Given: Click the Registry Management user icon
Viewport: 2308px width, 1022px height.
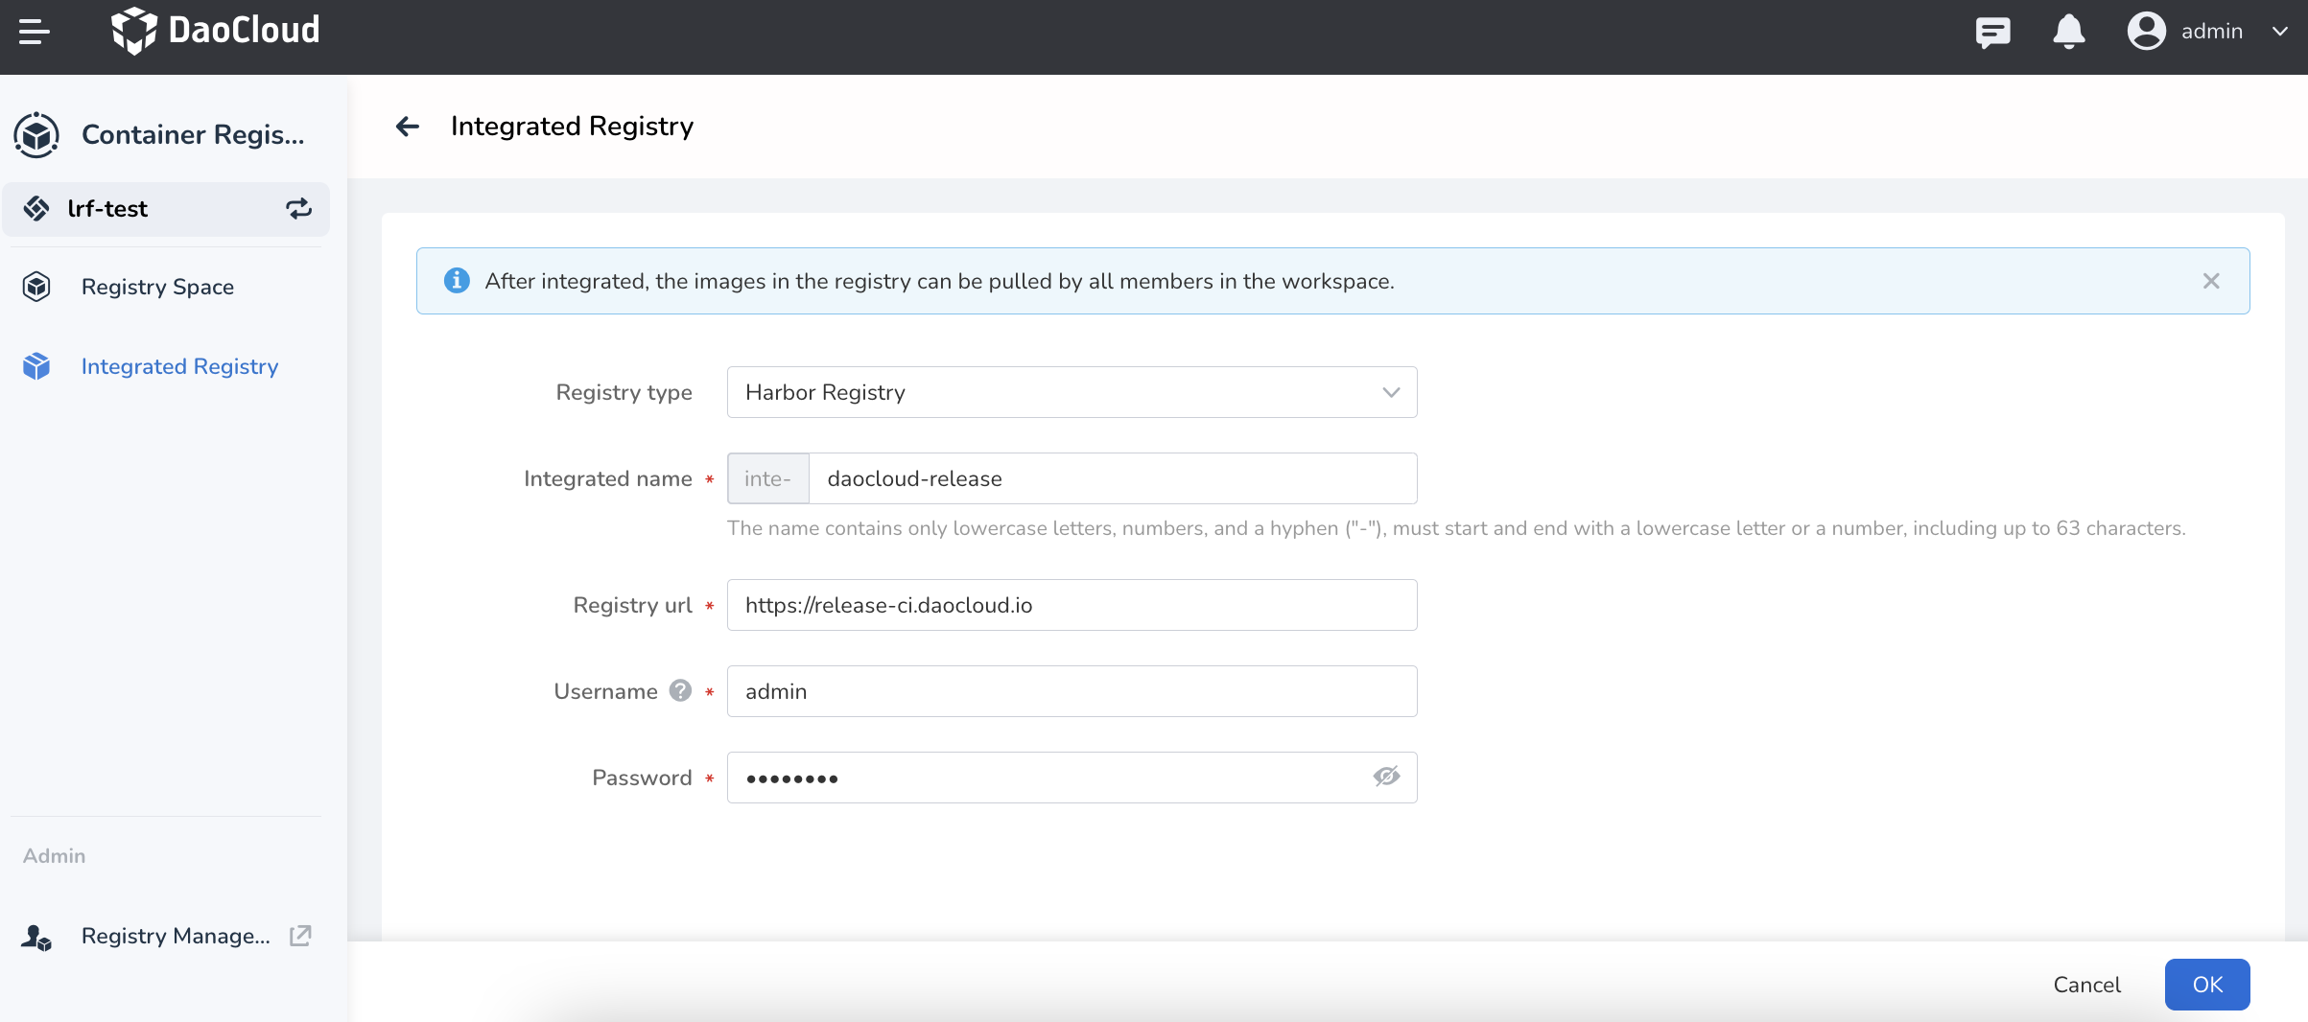Looking at the screenshot, I should [36, 937].
